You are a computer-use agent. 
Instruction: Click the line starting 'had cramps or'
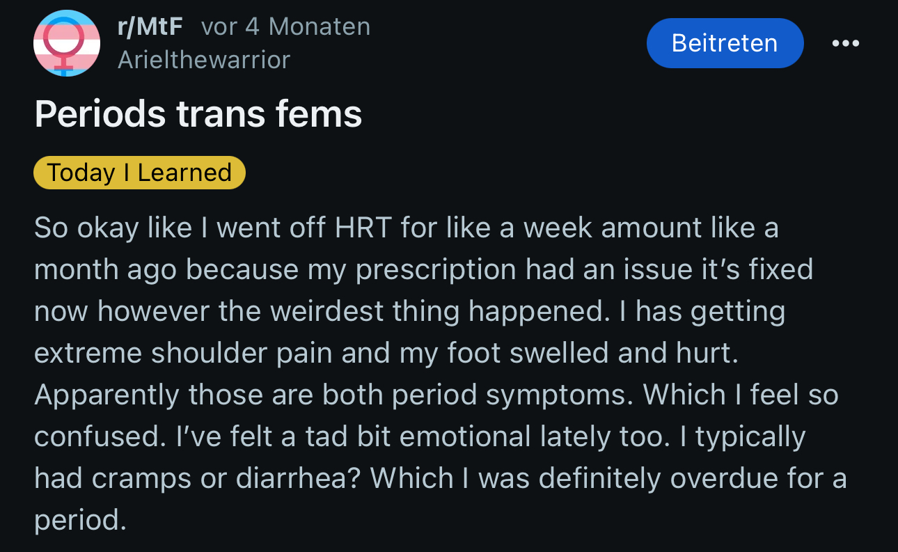(441, 479)
